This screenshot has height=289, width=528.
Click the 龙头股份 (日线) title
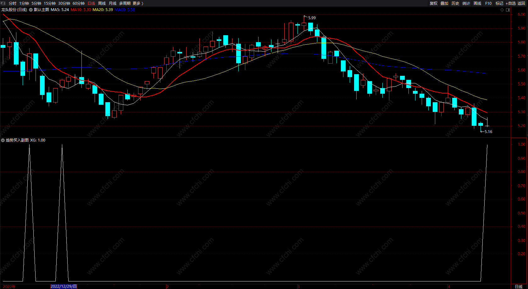click(x=14, y=10)
